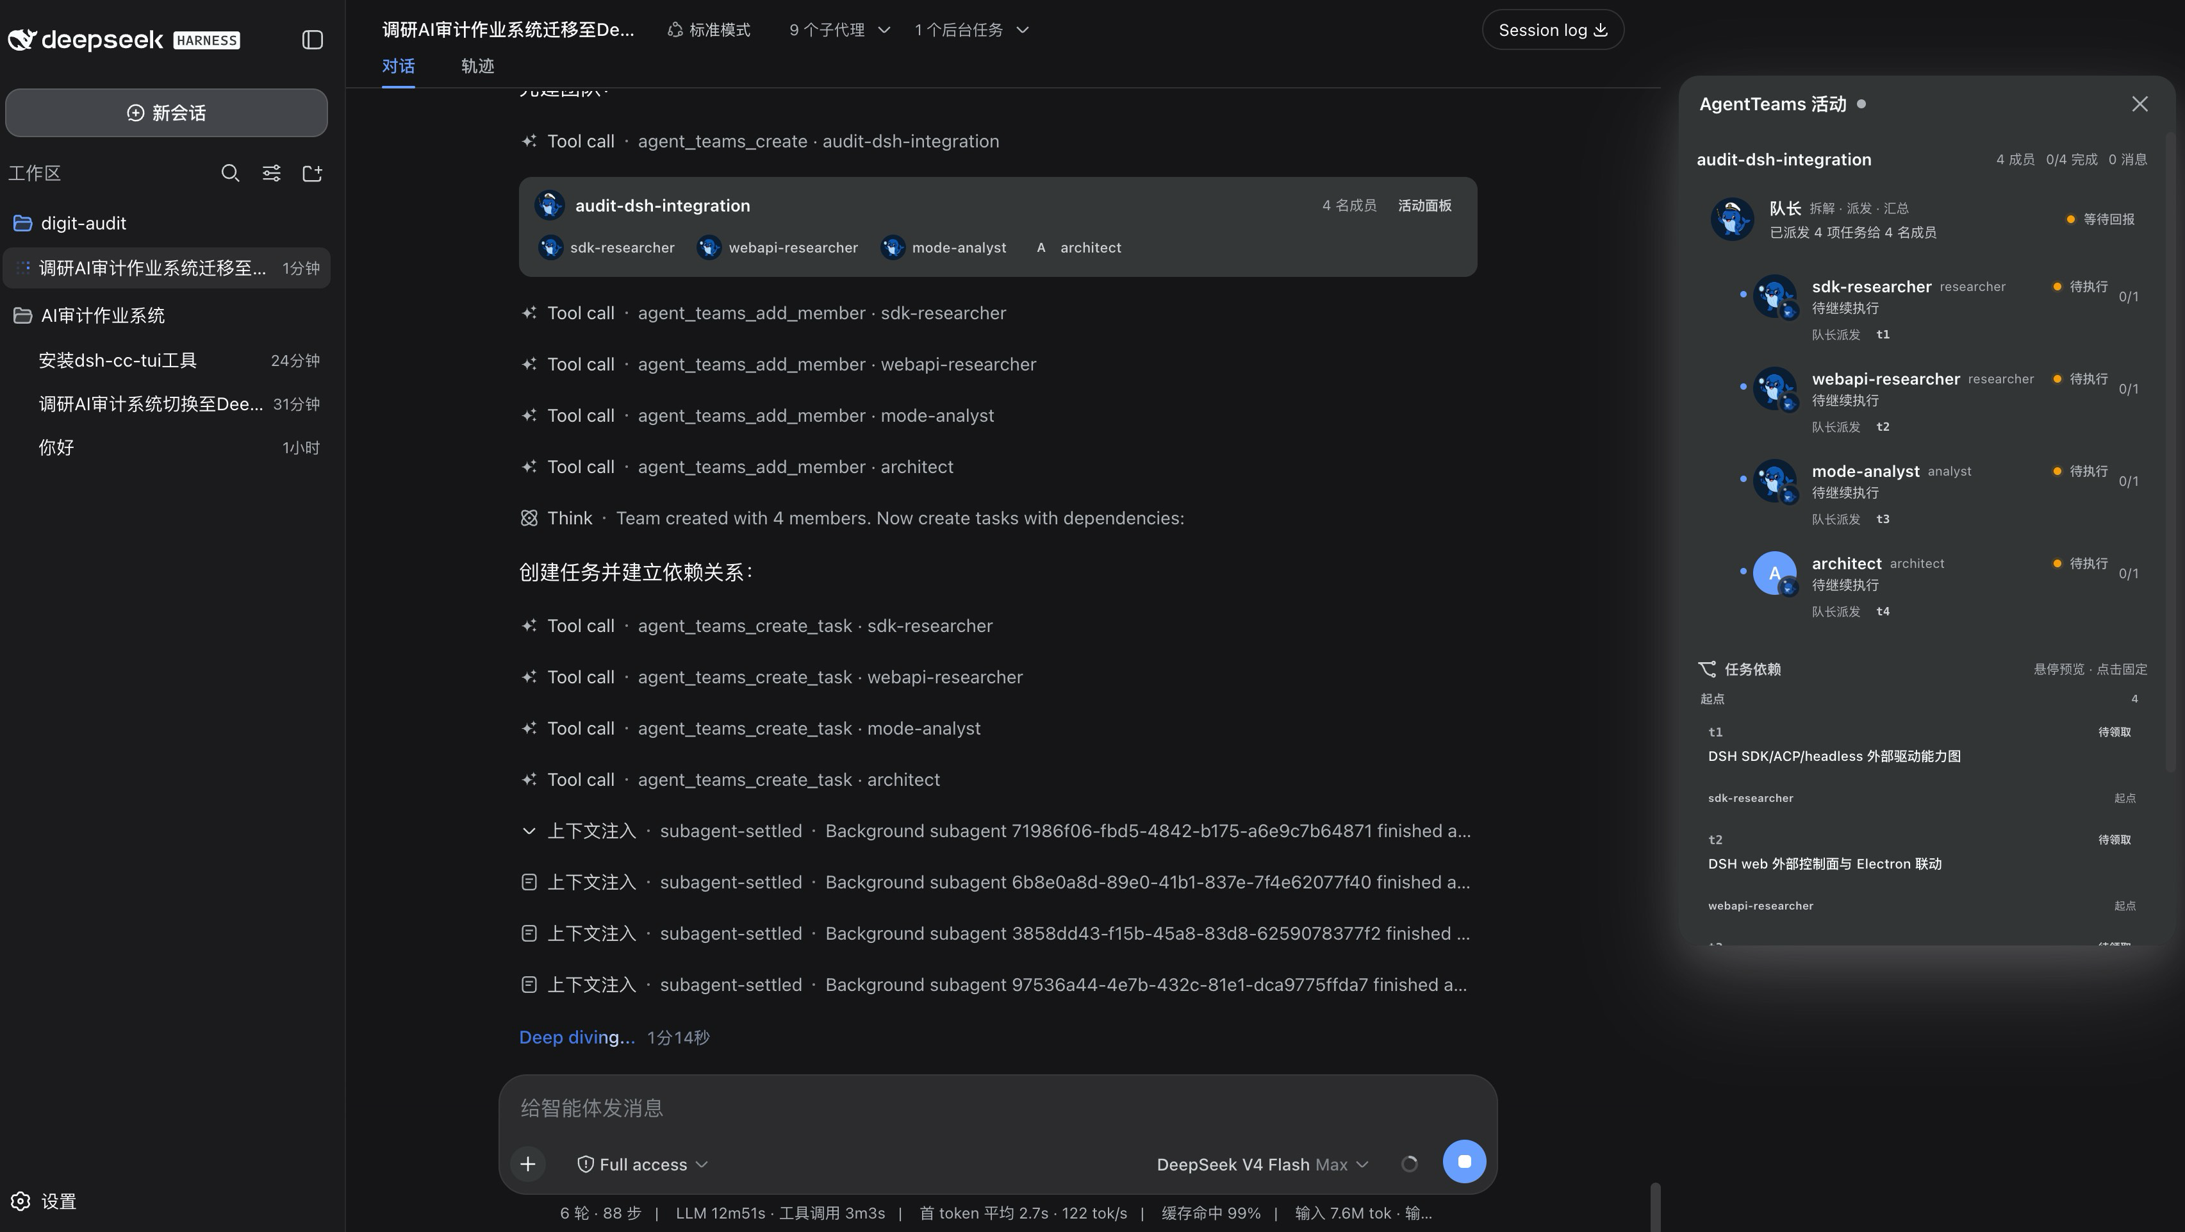Screen dimensions: 2185x1232
Task: Search the workspace with magnifier icon
Action: tap(230, 173)
